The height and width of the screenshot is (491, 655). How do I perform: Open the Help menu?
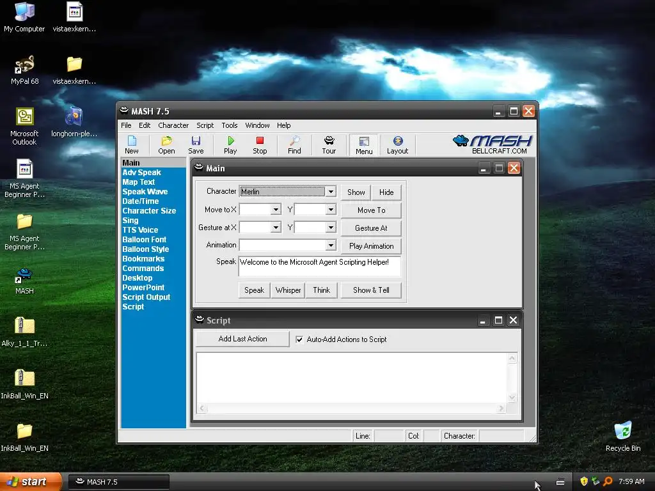point(283,125)
